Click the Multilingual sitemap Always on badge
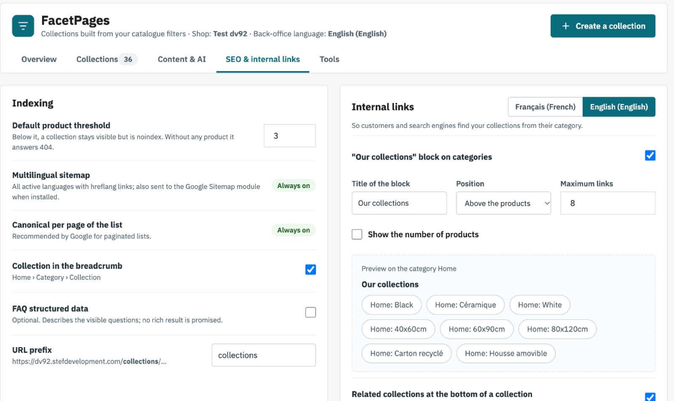This screenshot has width=674, height=401. click(x=294, y=186)
